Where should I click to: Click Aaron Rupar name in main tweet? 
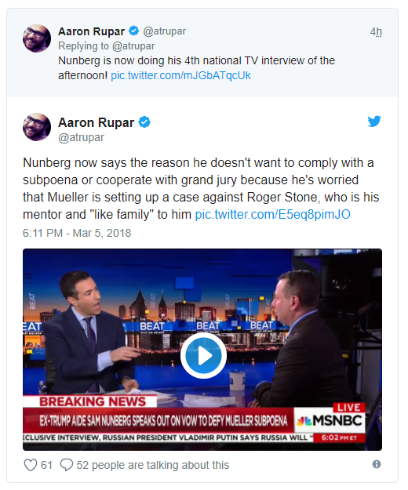coord(97,122)
